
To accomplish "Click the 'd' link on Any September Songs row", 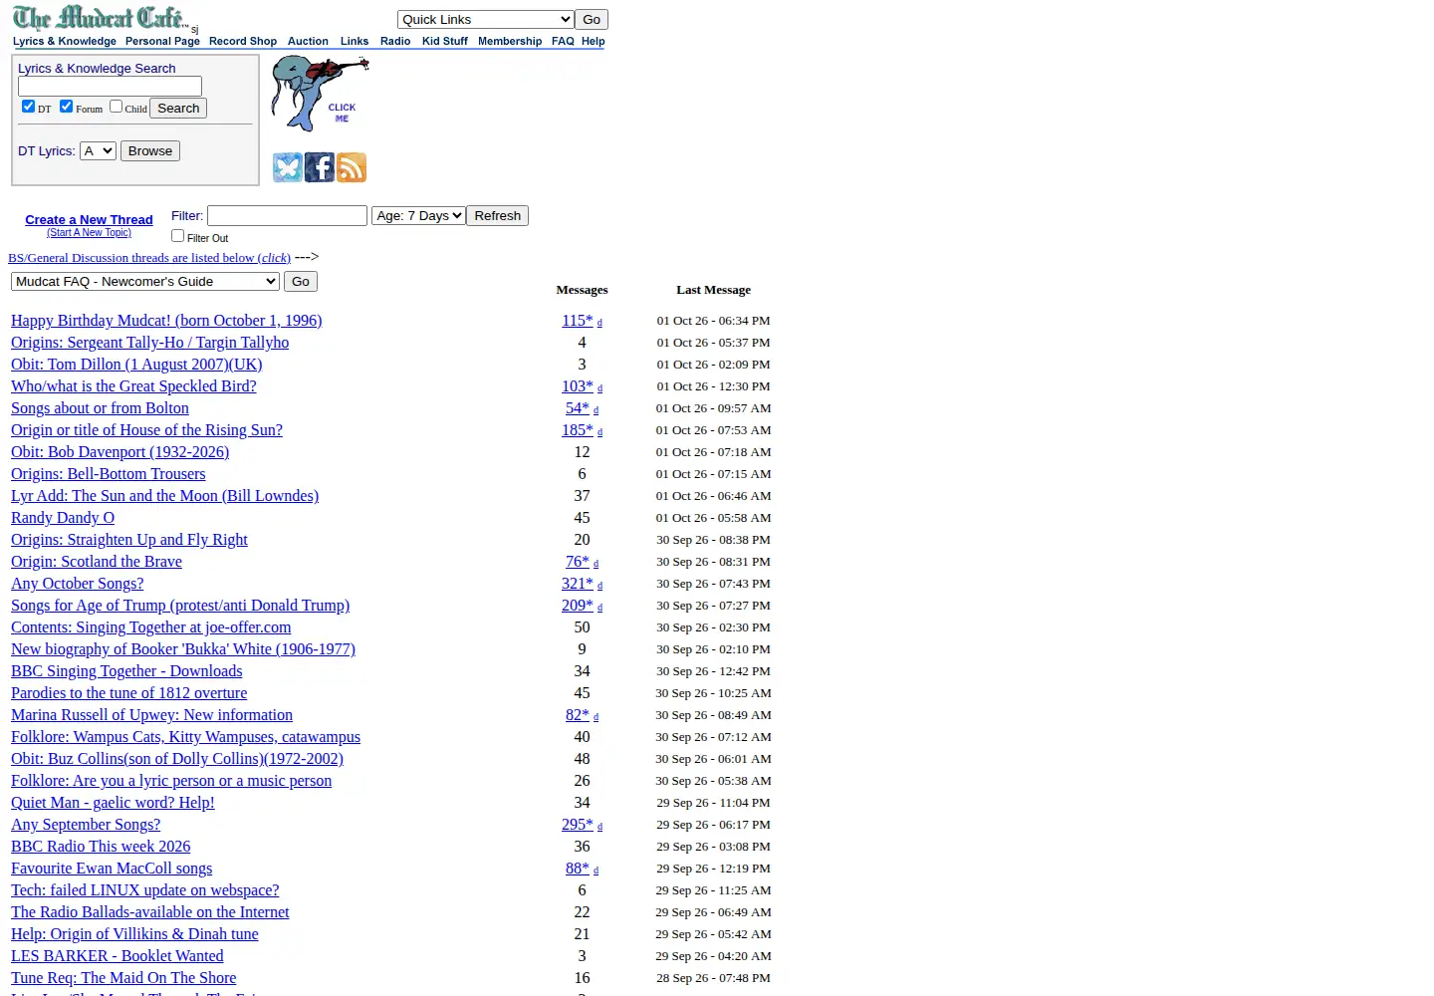I will (x=599, y=827).
